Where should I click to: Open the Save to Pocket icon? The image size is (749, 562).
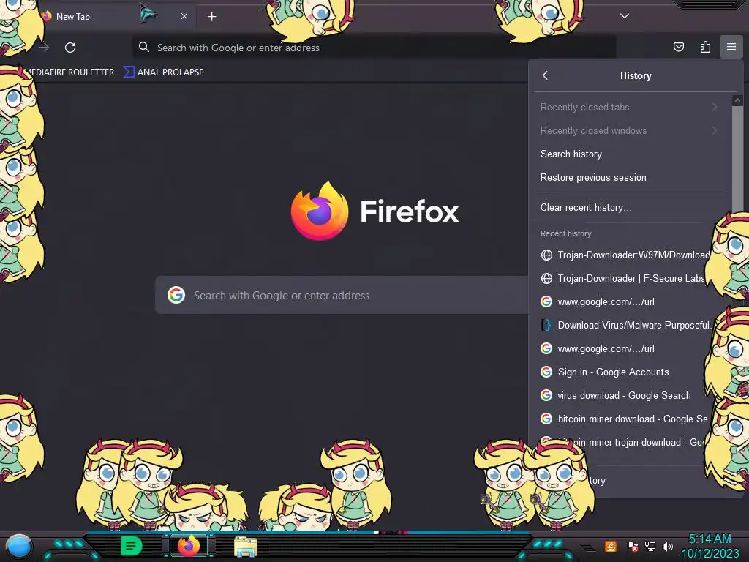pyautogui.click(x=678, y=47)
